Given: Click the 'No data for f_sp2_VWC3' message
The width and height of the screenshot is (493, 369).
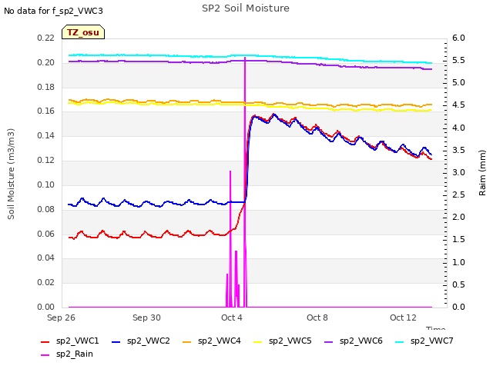Looking at the screenshot, I should pos(53,11).
